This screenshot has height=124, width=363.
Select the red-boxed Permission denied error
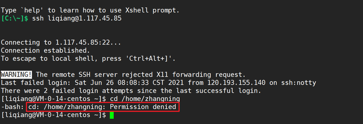pyautogui.click(x=103, y=107)
